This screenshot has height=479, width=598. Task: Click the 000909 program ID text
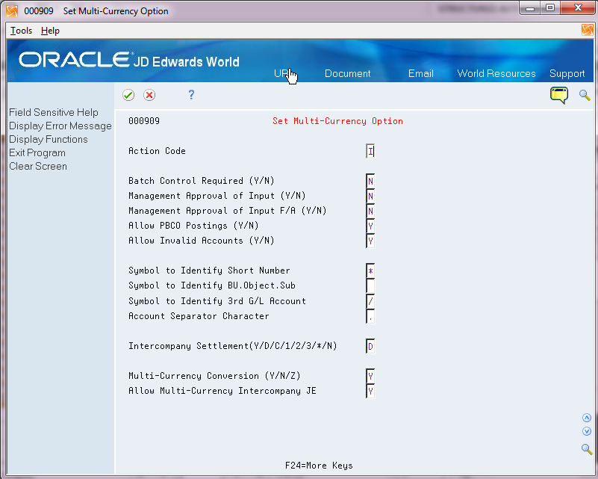pos(144,121)
